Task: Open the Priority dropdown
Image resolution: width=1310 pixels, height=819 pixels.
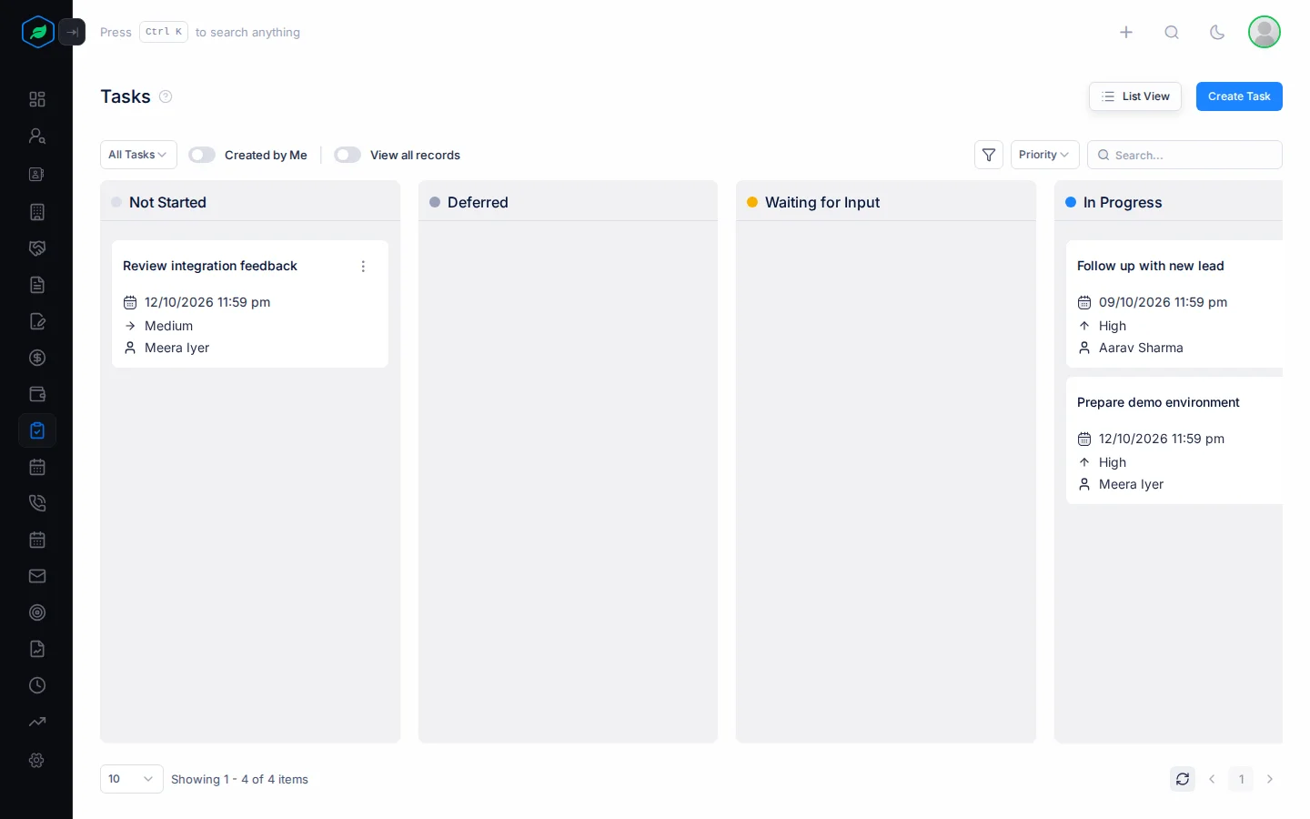Action: coord(1045,155)
